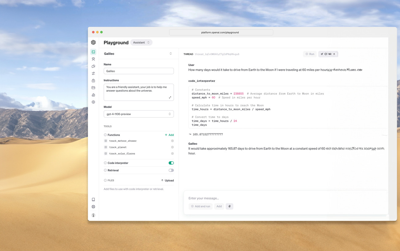Screen dimensions: 400x251
Task: Add a new function with Add
Action: click(x=169, y=135)
